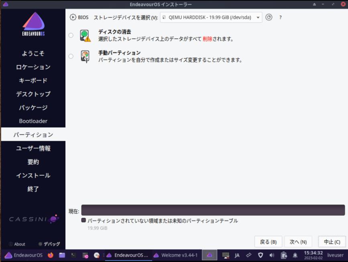Click the CASSINI planet branding icon

point(54,219)
